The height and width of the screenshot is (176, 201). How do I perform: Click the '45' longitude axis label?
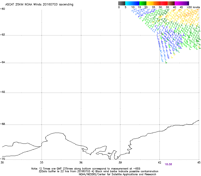point(199,162)
